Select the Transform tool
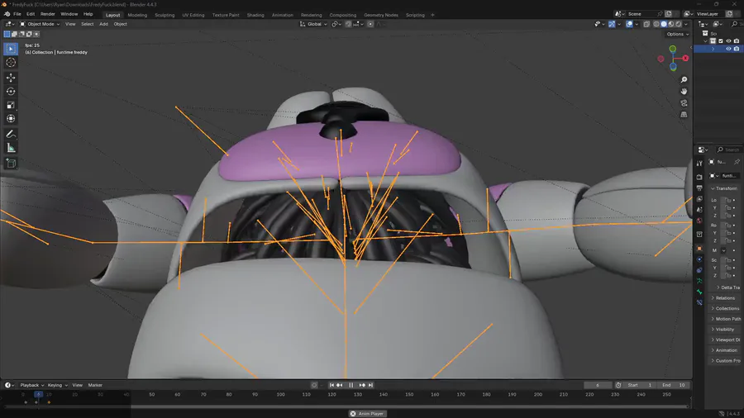The width and height of the screenshot is (744, 418). pos(11,119)
